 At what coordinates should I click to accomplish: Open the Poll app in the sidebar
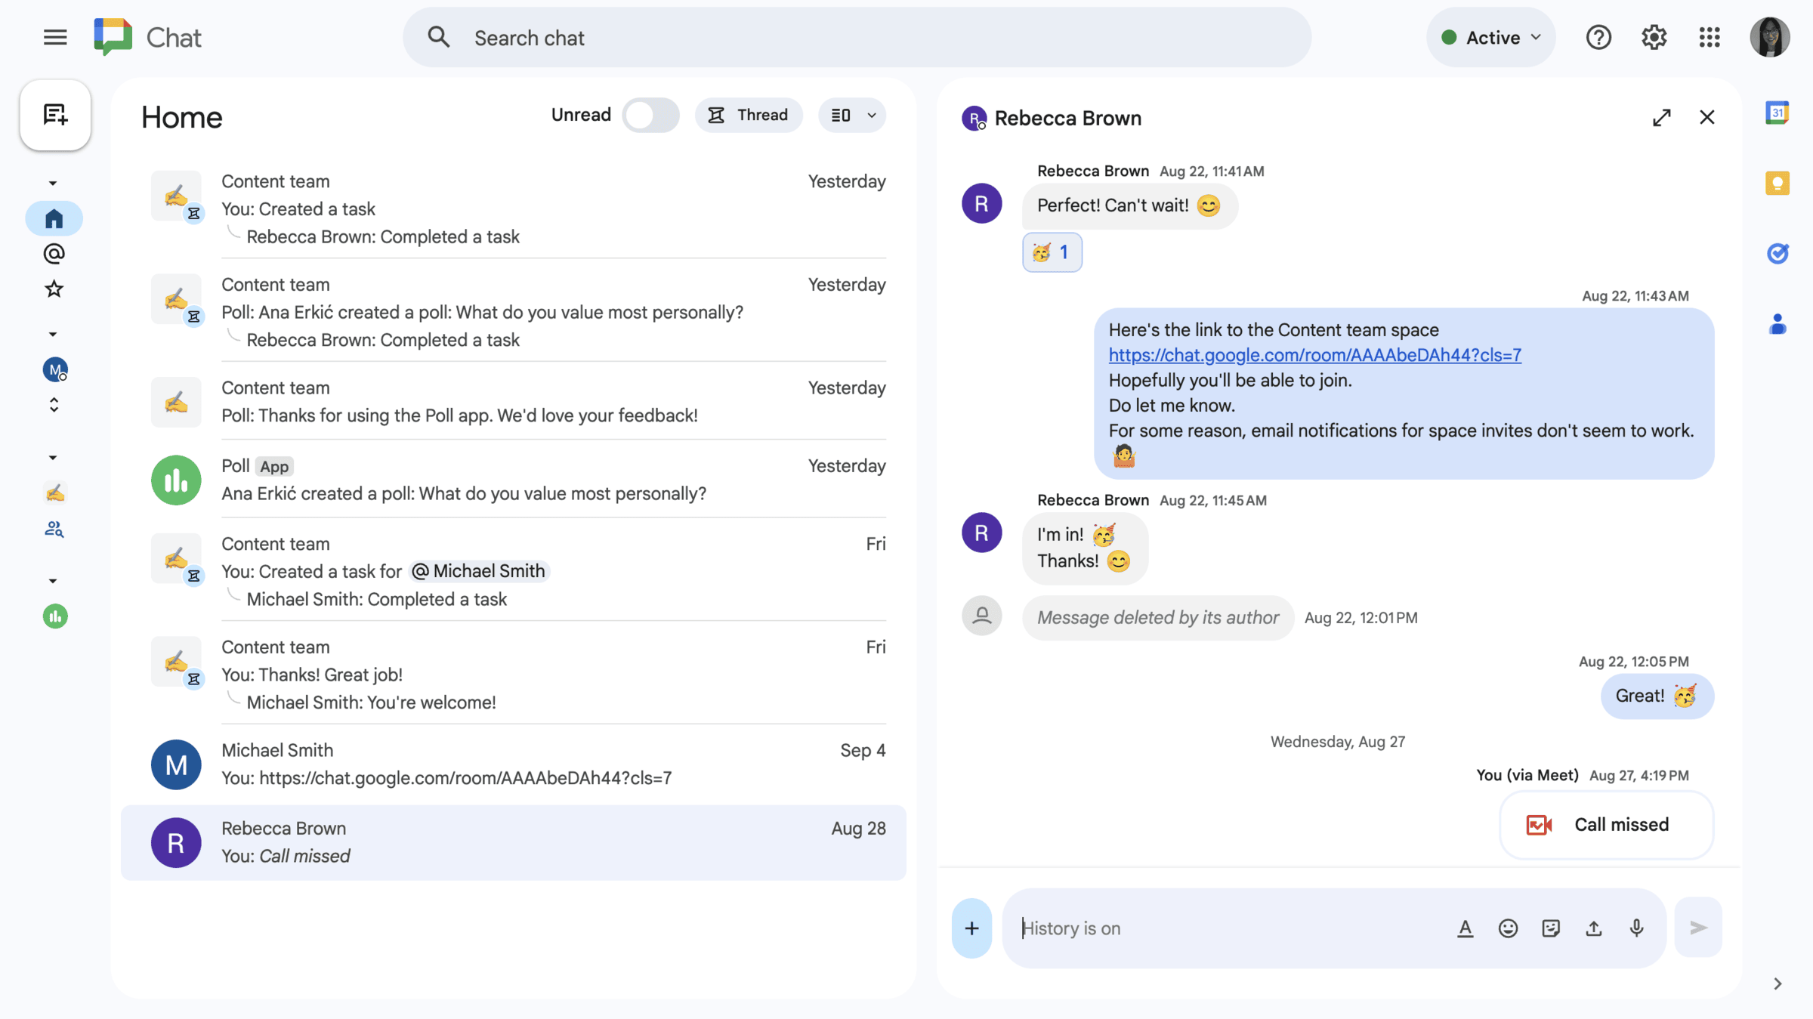pyautogui.click(x=54, y=616)
